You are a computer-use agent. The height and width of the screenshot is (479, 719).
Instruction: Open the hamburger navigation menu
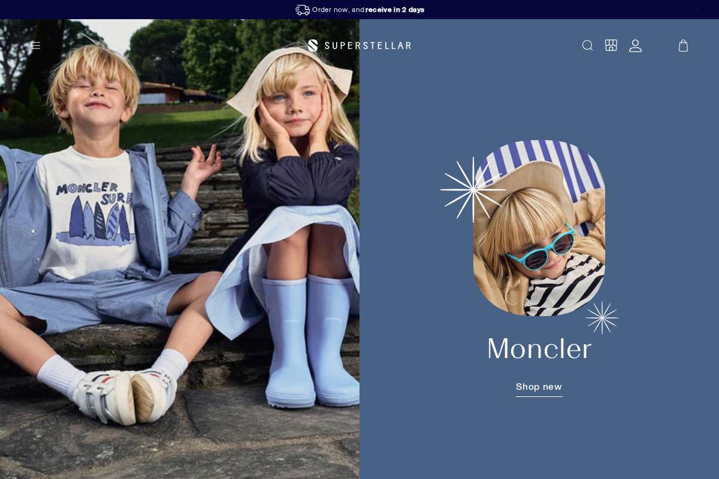36,46
